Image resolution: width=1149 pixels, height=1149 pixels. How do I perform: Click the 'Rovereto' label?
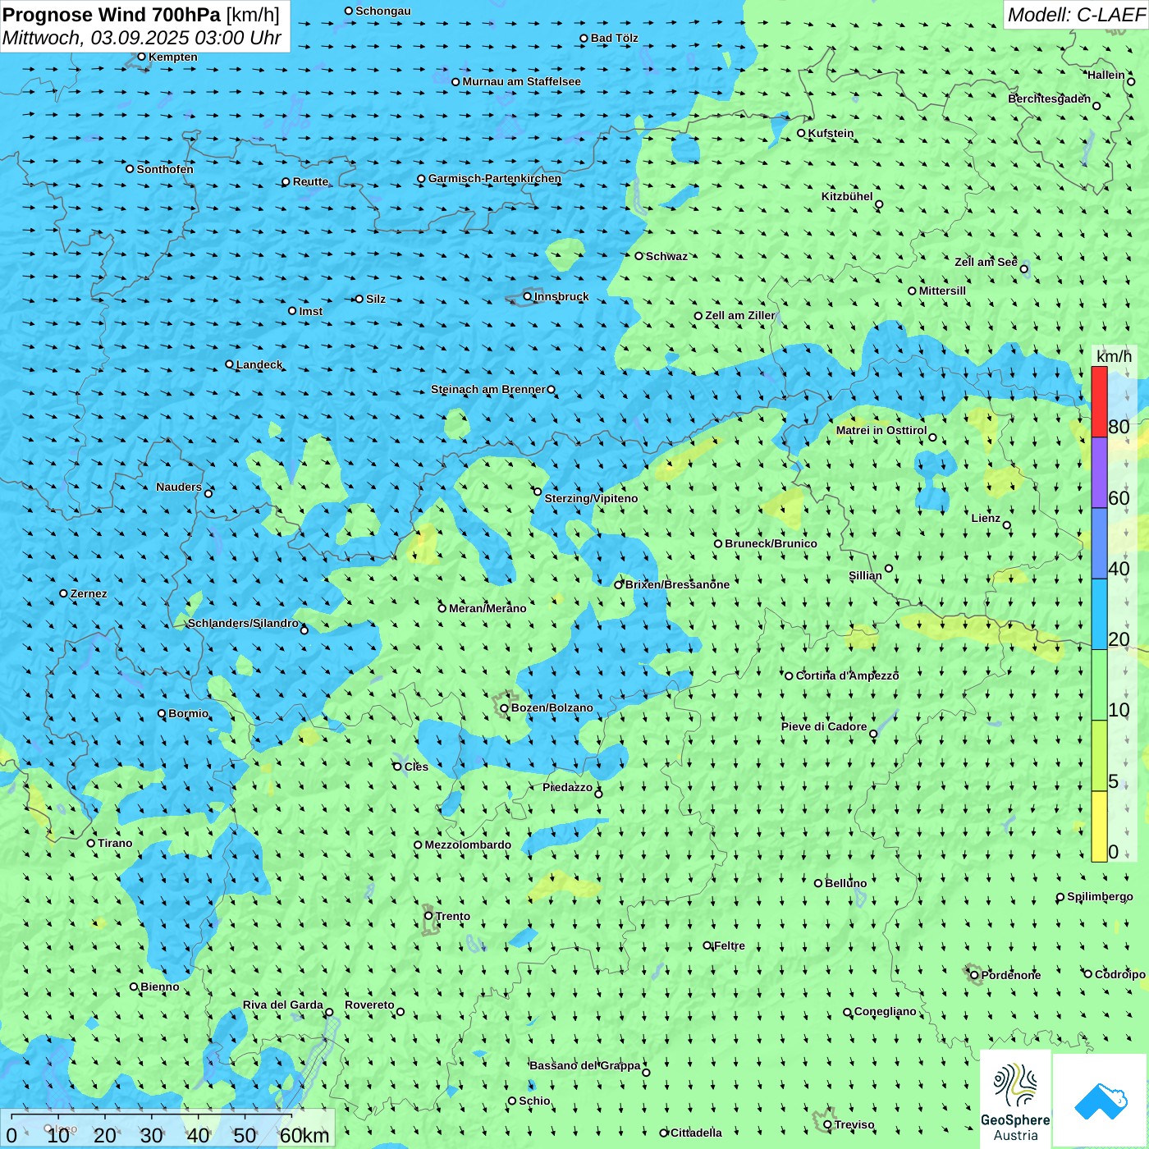click(x=369, y=1005)
